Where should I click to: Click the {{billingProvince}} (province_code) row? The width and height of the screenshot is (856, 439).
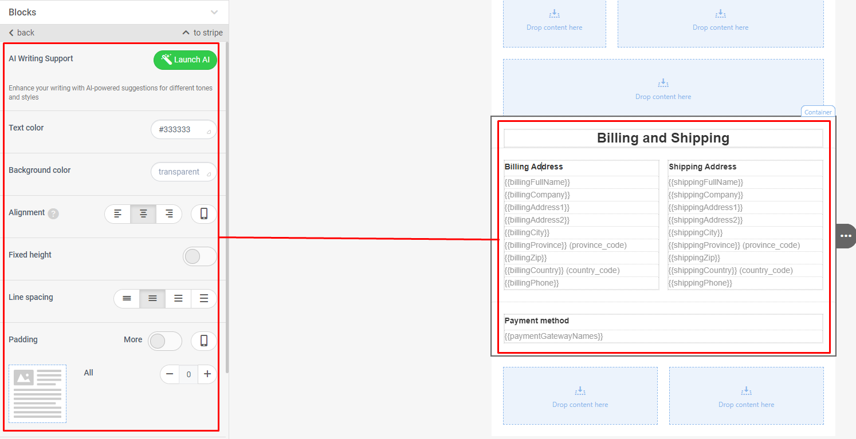point(582,245)
